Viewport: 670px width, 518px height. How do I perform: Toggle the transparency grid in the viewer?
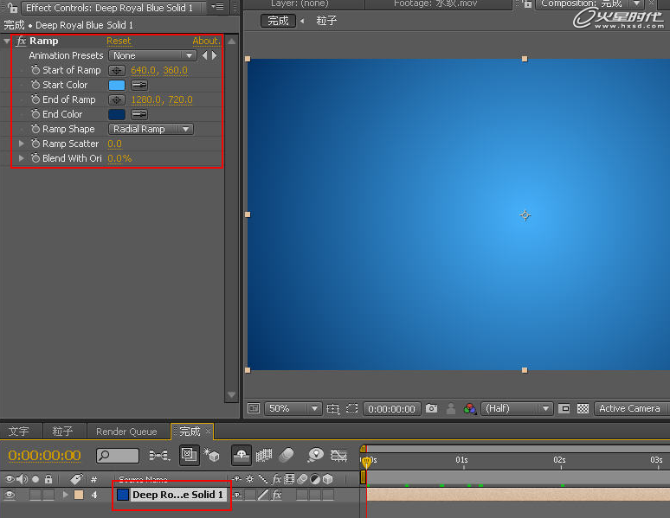tap(583, 409)
